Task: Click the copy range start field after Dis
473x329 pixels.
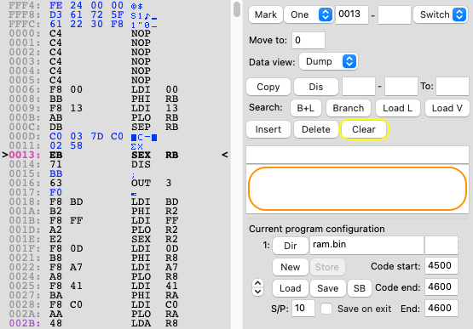Action: pos(358,87)
